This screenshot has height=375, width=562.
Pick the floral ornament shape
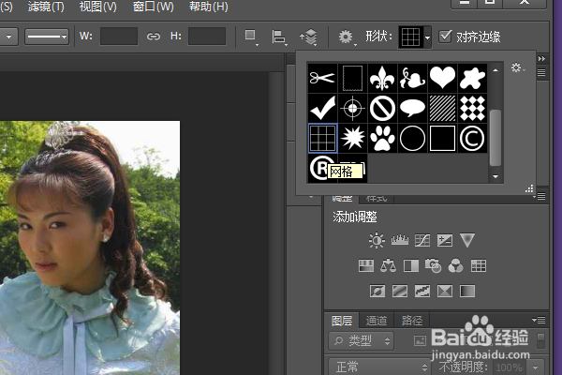[x=412, y=78]
